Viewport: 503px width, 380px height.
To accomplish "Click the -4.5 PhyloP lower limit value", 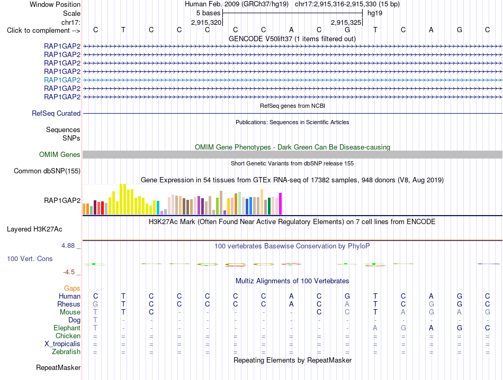I will [x=69, y=272].
